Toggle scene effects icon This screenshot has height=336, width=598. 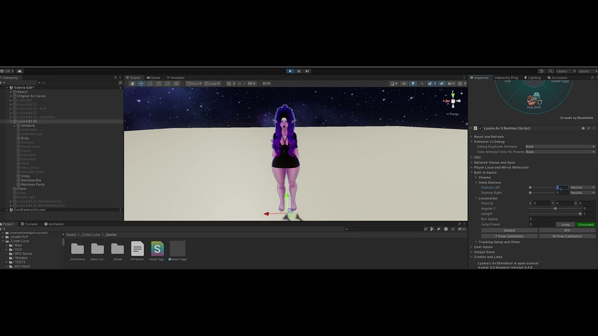click(431, 84)
